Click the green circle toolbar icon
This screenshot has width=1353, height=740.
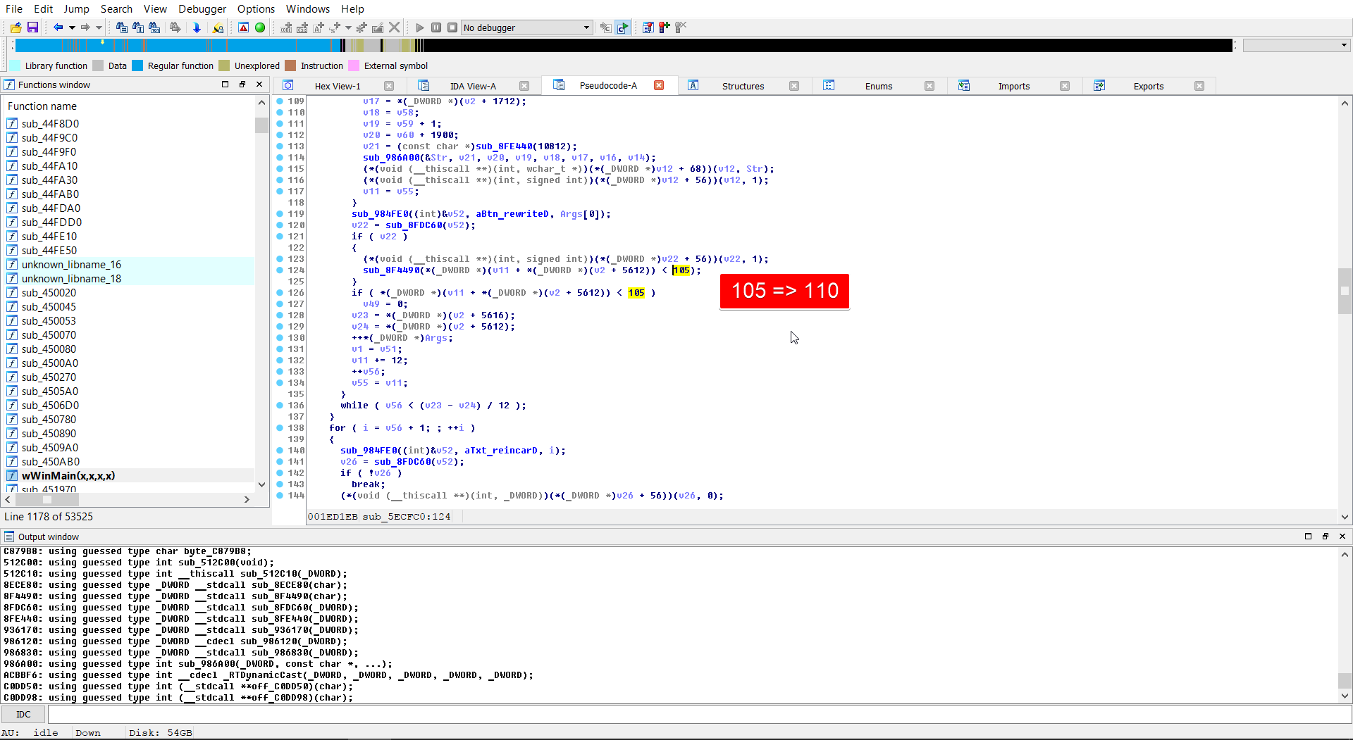pos(260,27)
